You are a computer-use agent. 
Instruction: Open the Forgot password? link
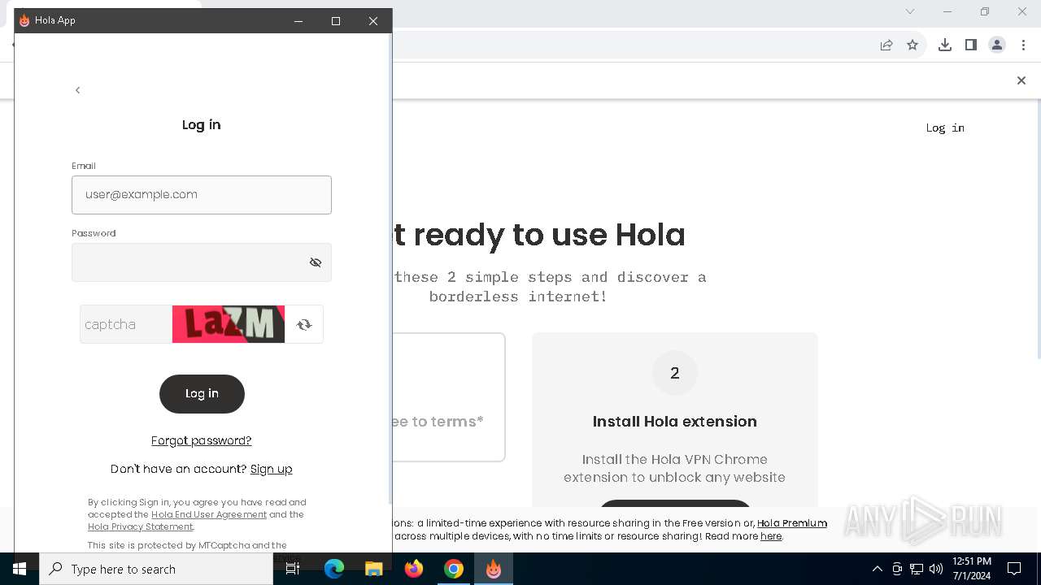coord(202,440)
